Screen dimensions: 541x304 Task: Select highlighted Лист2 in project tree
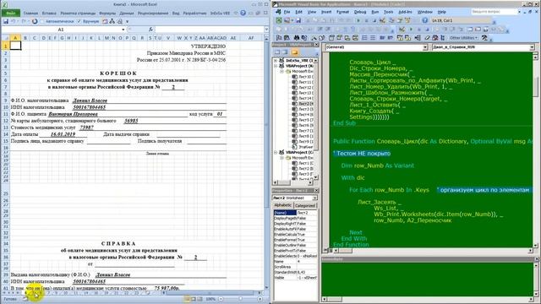tap(303, 103)
